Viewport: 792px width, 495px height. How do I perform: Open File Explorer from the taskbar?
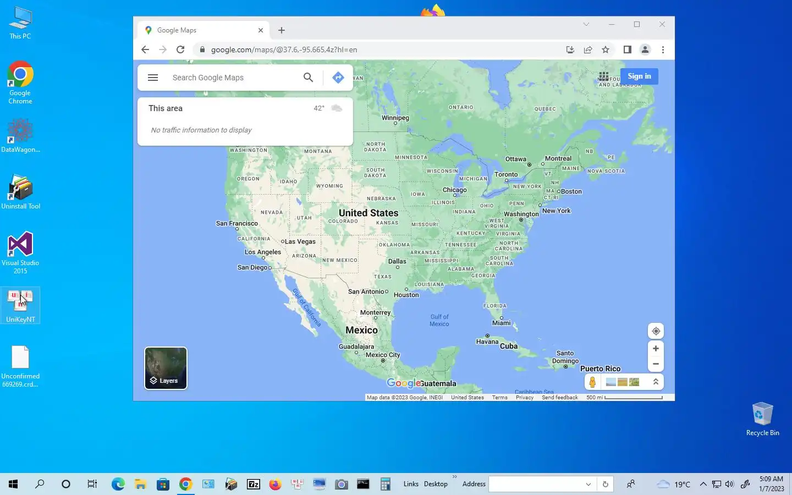(x=141, y=484)
